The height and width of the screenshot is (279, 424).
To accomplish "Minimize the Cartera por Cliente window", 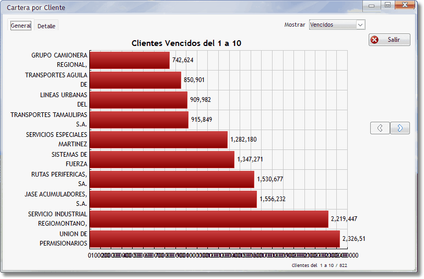I will coord(372,5).
